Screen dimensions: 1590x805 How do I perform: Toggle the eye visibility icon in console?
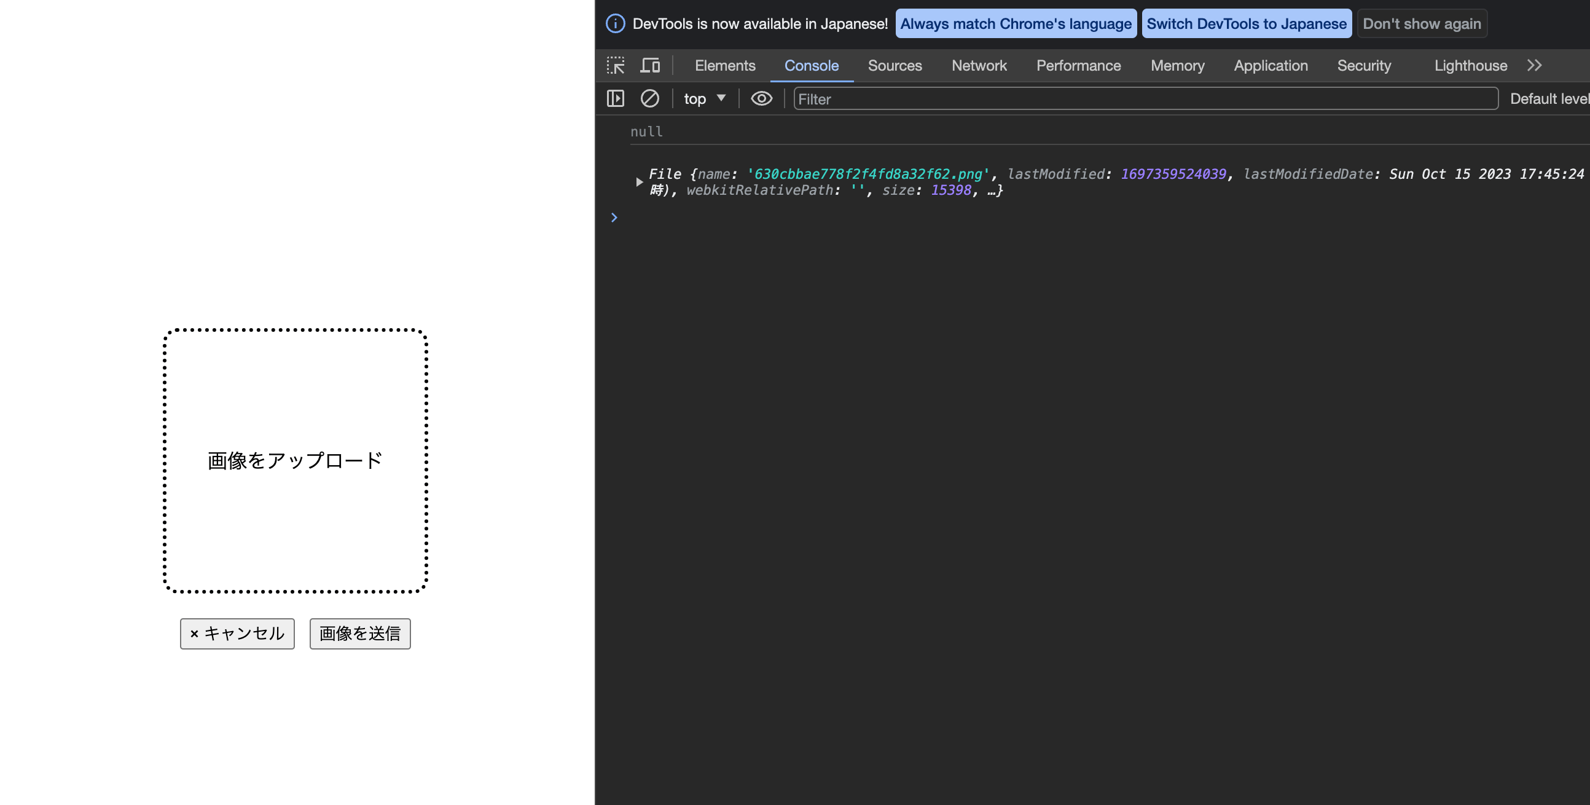pyautogui.click(x=759, y=98)
